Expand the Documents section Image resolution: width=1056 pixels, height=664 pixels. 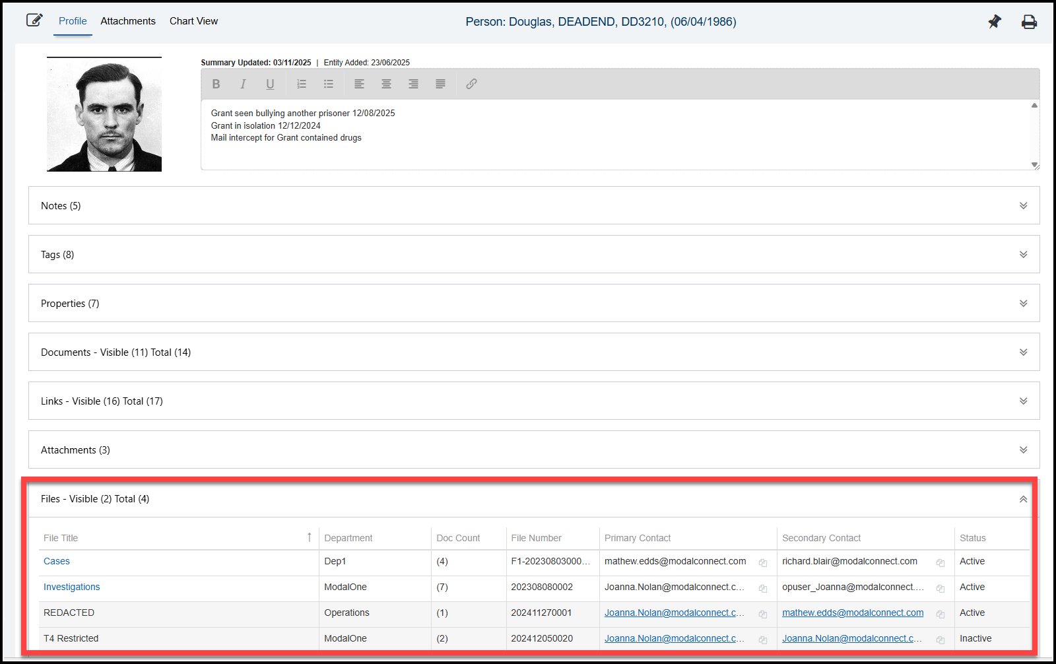pos(1023,352)
